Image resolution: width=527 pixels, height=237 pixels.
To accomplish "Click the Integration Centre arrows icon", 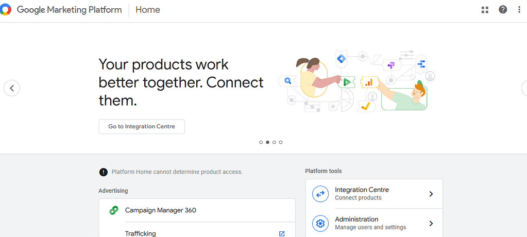I will pyautogui.click(x=320, y=194).
